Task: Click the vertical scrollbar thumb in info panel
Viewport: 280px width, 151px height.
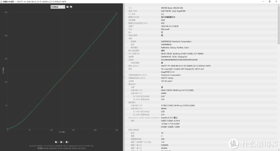Action: pos(279,25)
